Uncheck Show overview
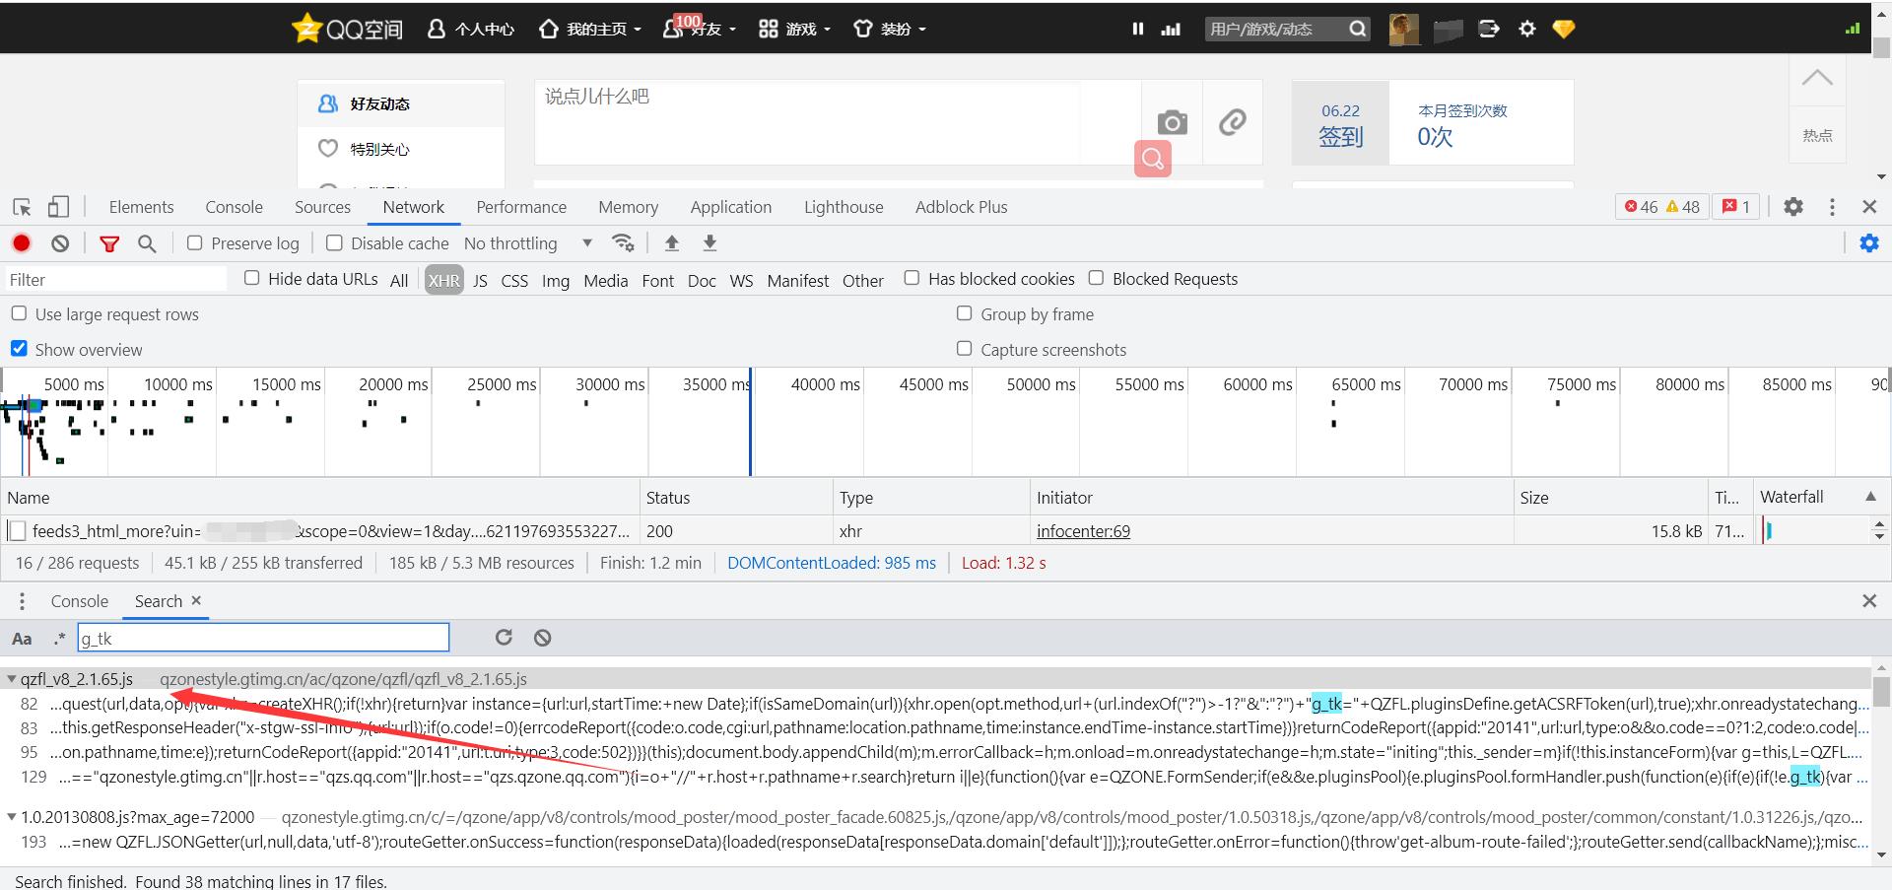Viewport: 1892px width, 890px height. tap(19, 348)
